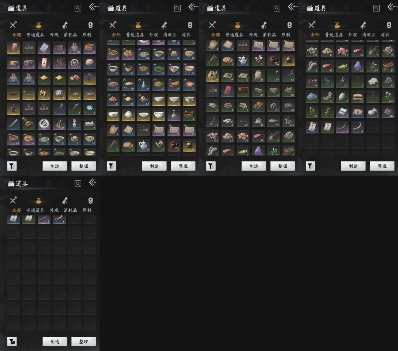Switch to 原料 tab in bottom panel
The width and height of the screenshot is (398, 351).
pyautogui.click(x=87, y=210)
